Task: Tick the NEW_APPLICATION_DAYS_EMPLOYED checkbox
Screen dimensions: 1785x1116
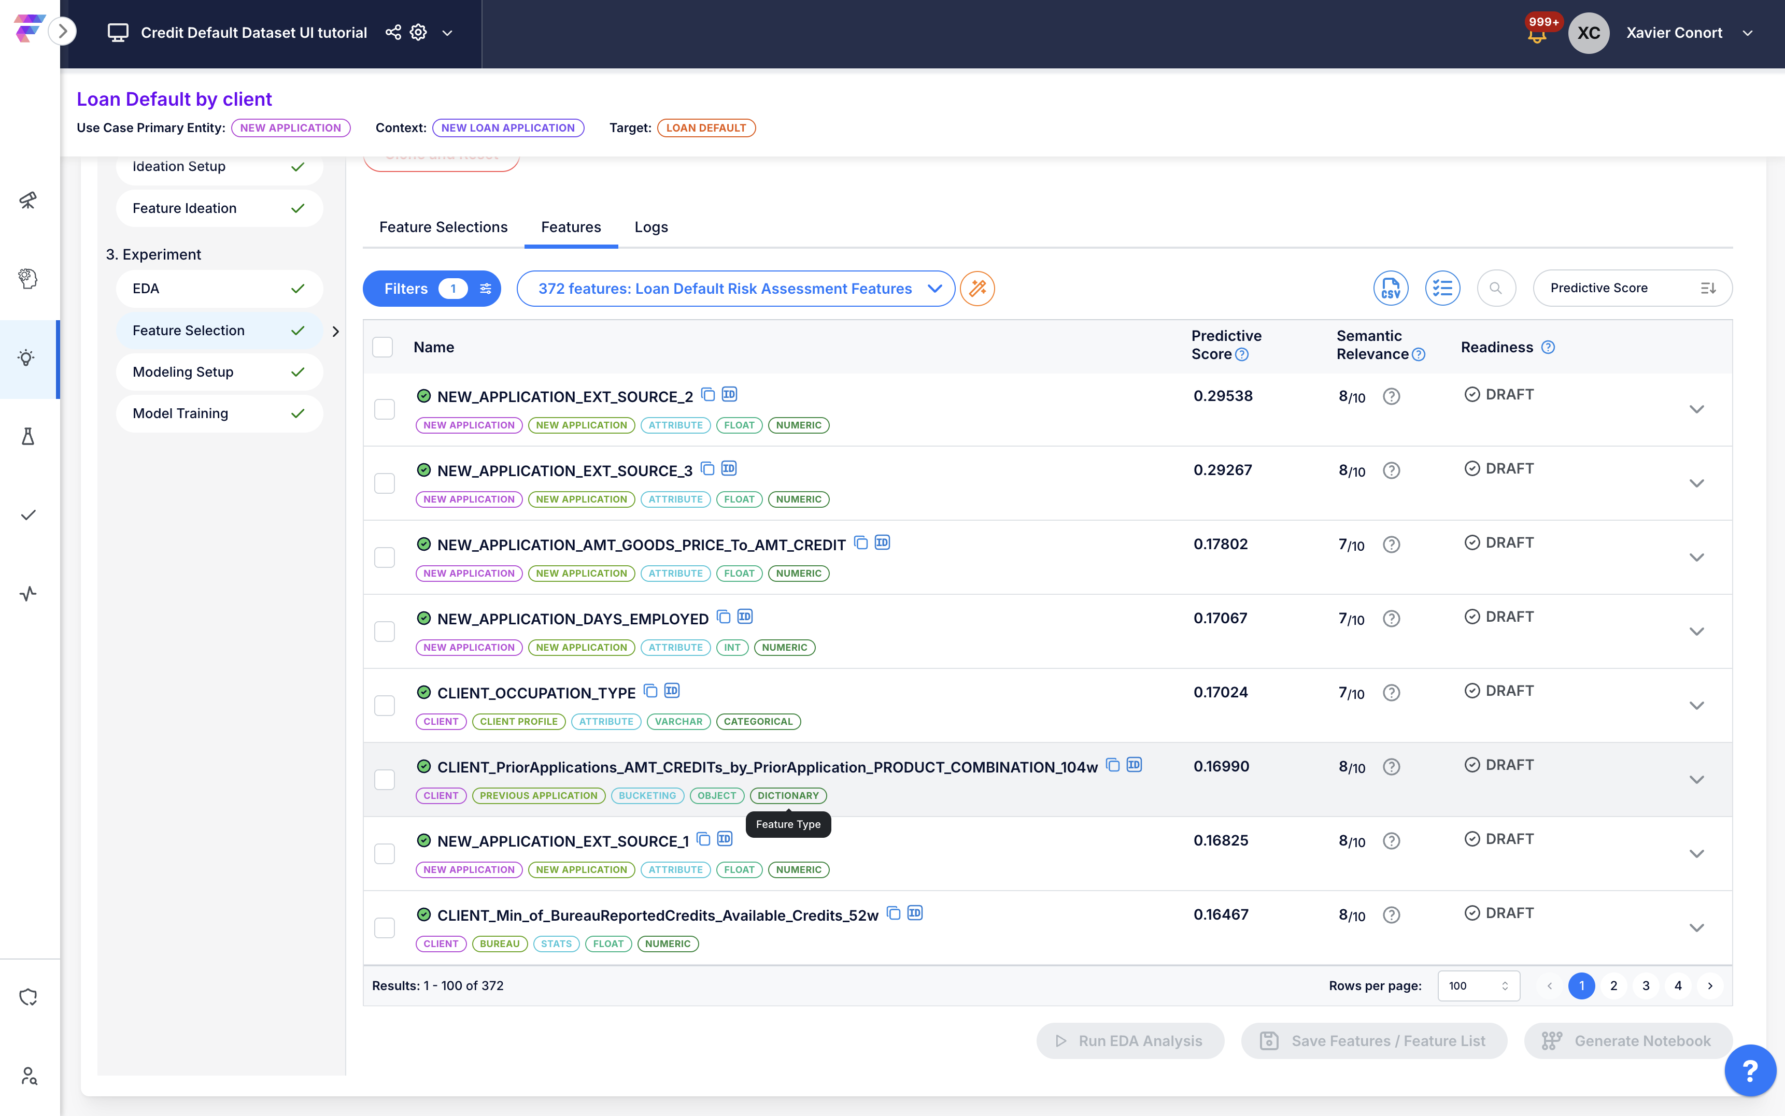Action: 384,631
